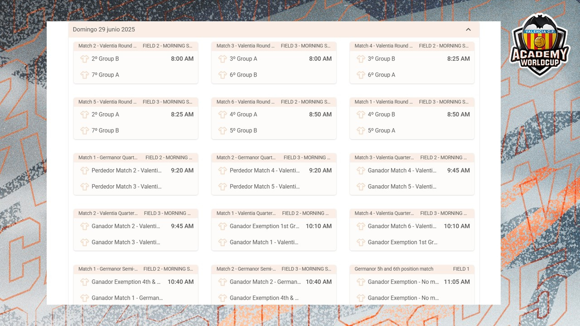Open Match 2 - Germanor Semi card header
This screenshot has height=326, width=580.
point(274,269)
